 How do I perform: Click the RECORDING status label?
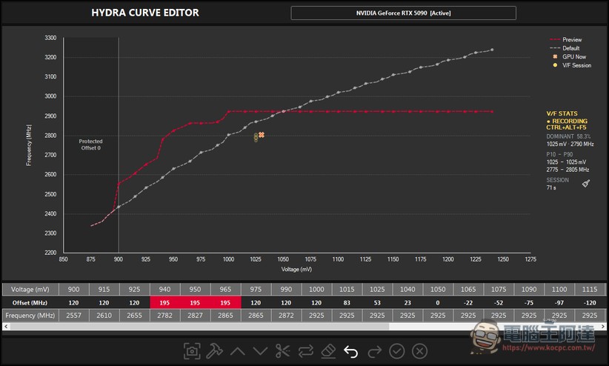pos(567,121)
